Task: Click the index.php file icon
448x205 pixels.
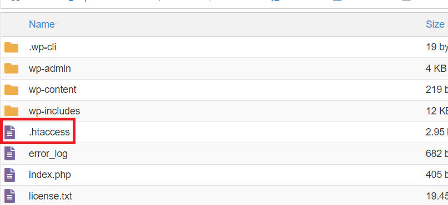Action: pyautogui.click(x=9, y=175)
